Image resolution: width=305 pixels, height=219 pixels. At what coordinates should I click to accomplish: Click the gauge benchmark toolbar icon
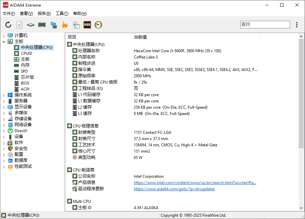(98, 25)
